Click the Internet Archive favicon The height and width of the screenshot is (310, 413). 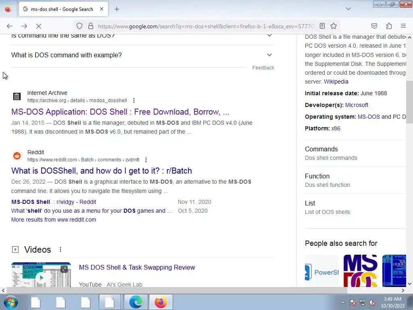[17, 96]
